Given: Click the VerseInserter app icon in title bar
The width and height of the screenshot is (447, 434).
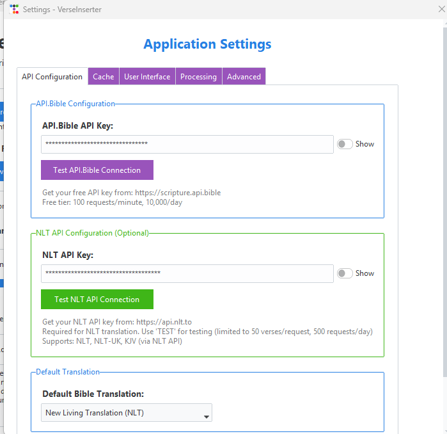Looking at the screenshot, I should pyautogui.click(x=14, y=9).
